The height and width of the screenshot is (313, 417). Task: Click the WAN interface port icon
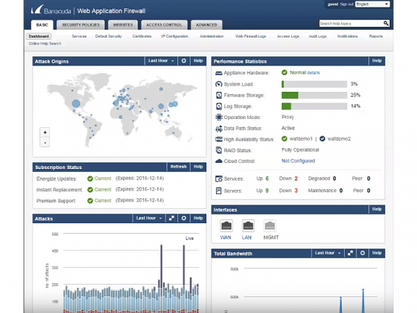(227, 225)
